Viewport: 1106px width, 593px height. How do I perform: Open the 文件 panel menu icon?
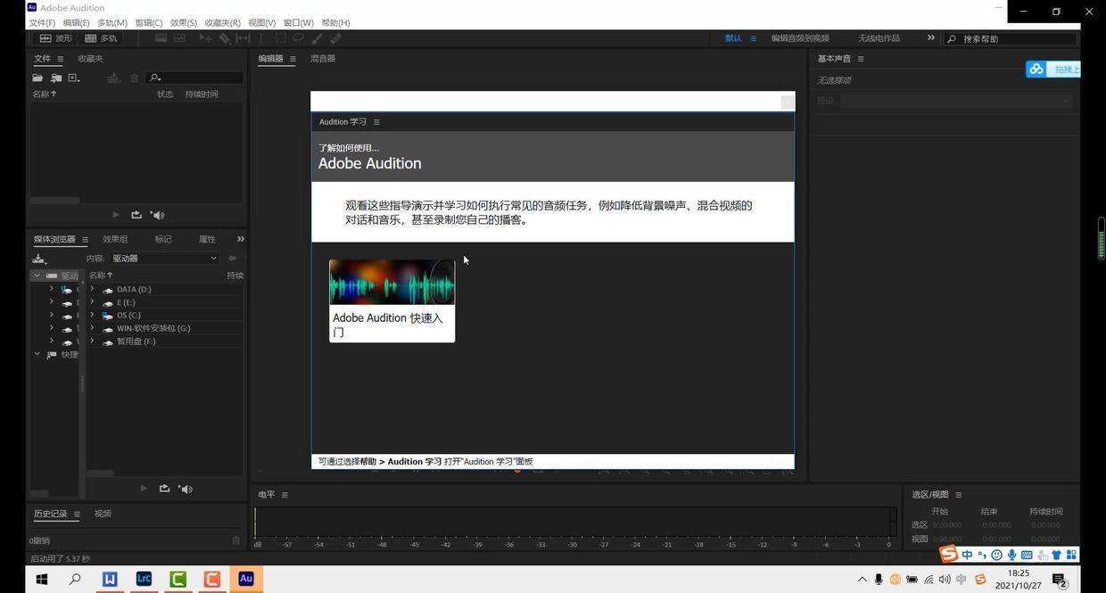pos(61,59)
